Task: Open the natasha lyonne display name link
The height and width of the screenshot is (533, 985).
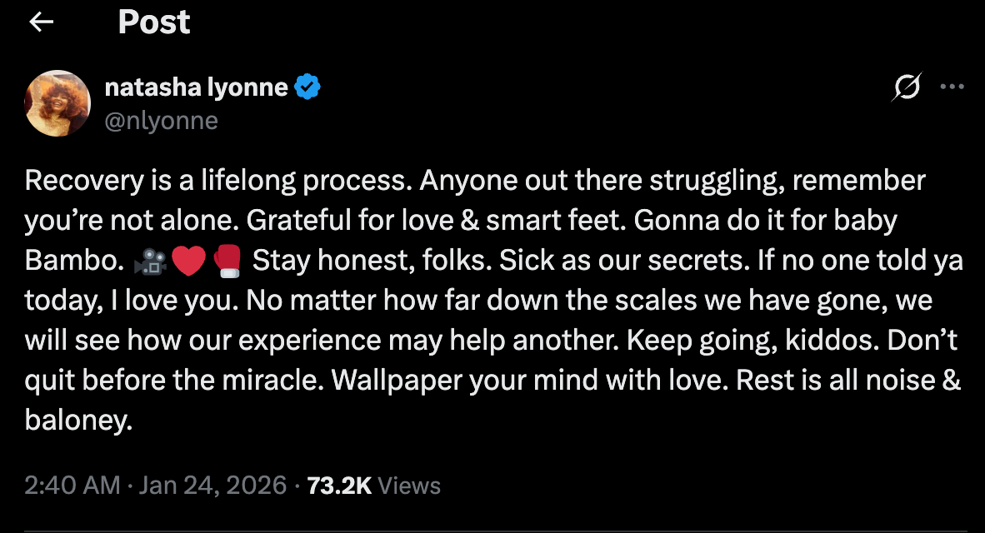Action: pos(196,87)
